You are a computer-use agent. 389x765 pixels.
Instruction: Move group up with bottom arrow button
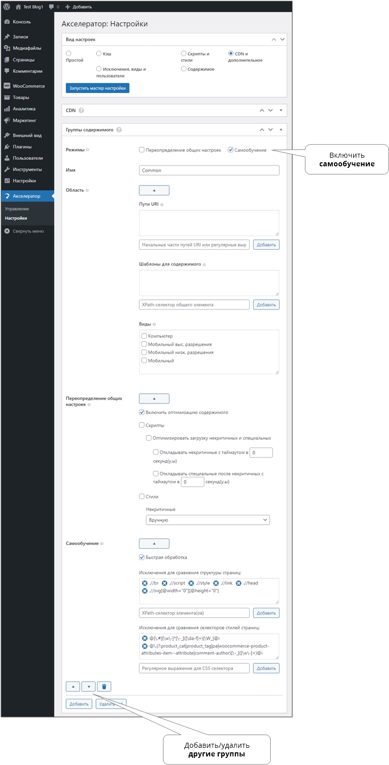point(72,686)
